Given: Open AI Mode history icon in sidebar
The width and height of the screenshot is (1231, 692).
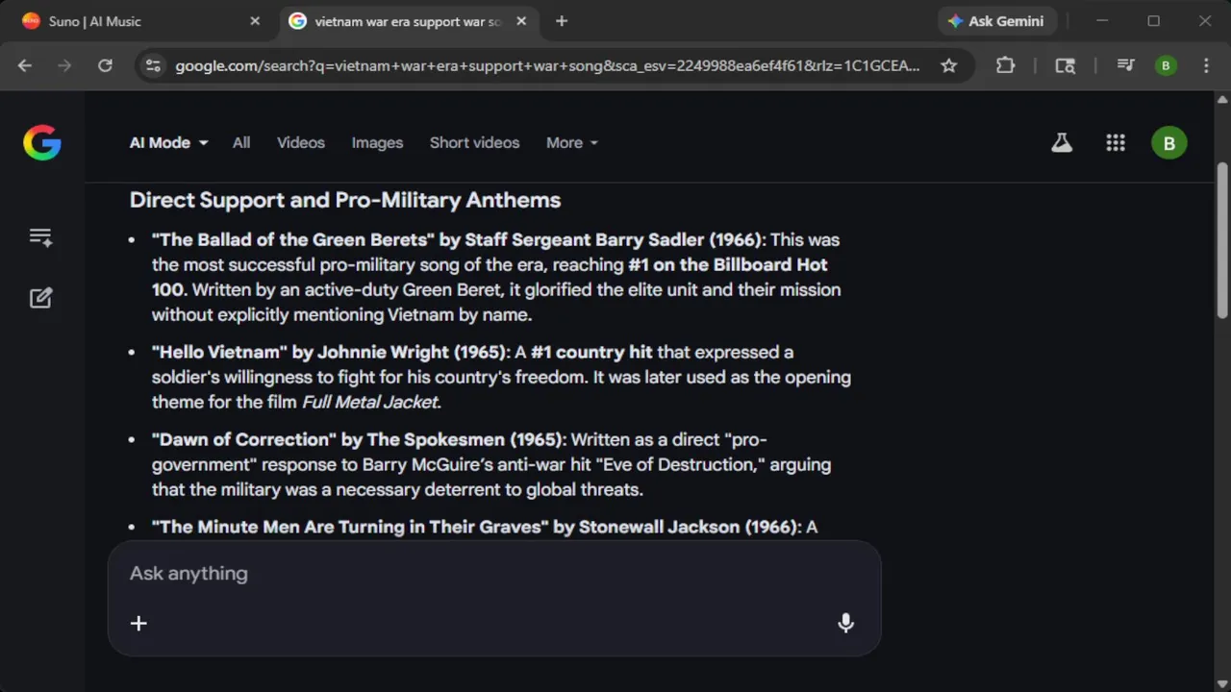Looking at the screenshot, I should [x=40, y=237].
